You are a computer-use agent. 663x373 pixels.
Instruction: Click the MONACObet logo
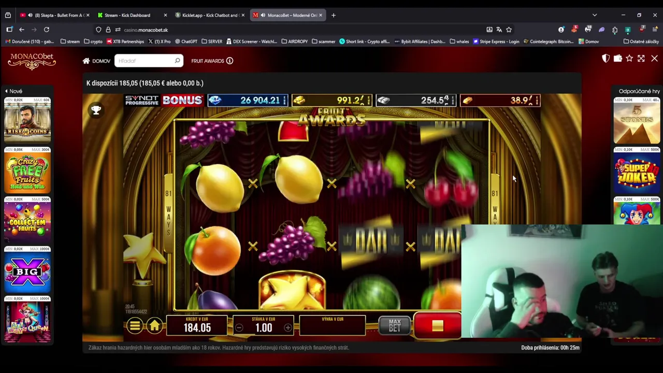(x=32, y=61)
